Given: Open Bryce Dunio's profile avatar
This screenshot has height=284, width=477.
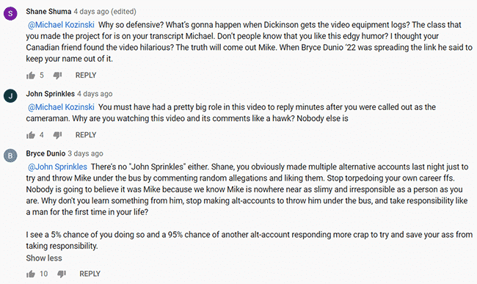Looking at the screenshot, I should point(10,156).
